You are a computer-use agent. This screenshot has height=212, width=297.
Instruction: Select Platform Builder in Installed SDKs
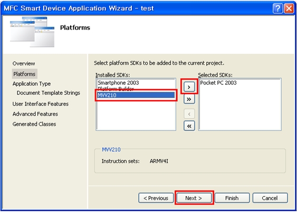tap(116, 89)
